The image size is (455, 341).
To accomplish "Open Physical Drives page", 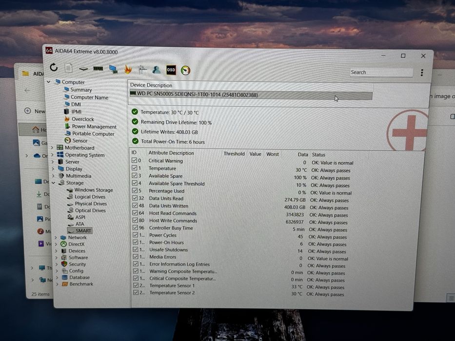I will (91, 204).
